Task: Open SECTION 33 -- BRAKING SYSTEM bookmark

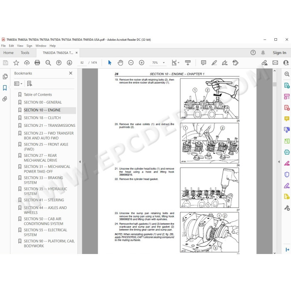Action: pyautogui.click(x=43, y=180)
